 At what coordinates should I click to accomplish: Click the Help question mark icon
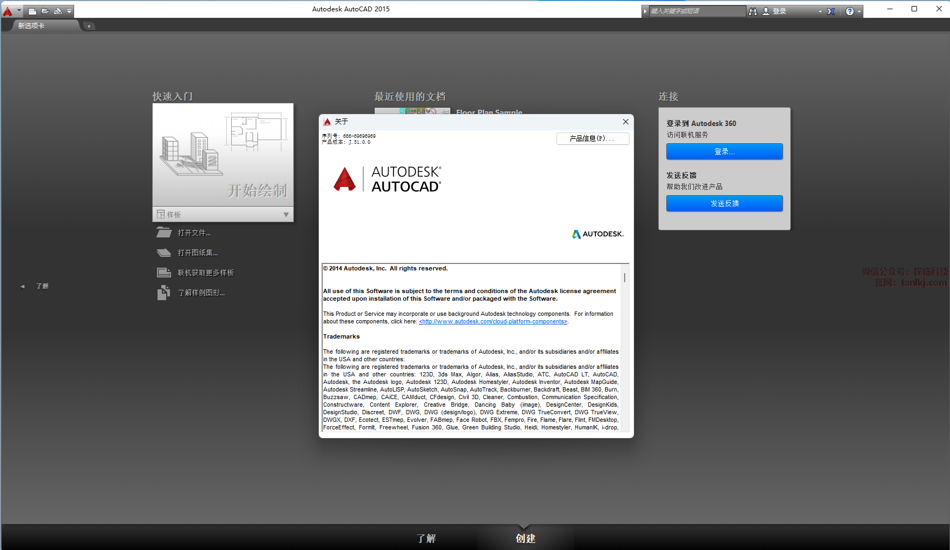click(850, 11)
